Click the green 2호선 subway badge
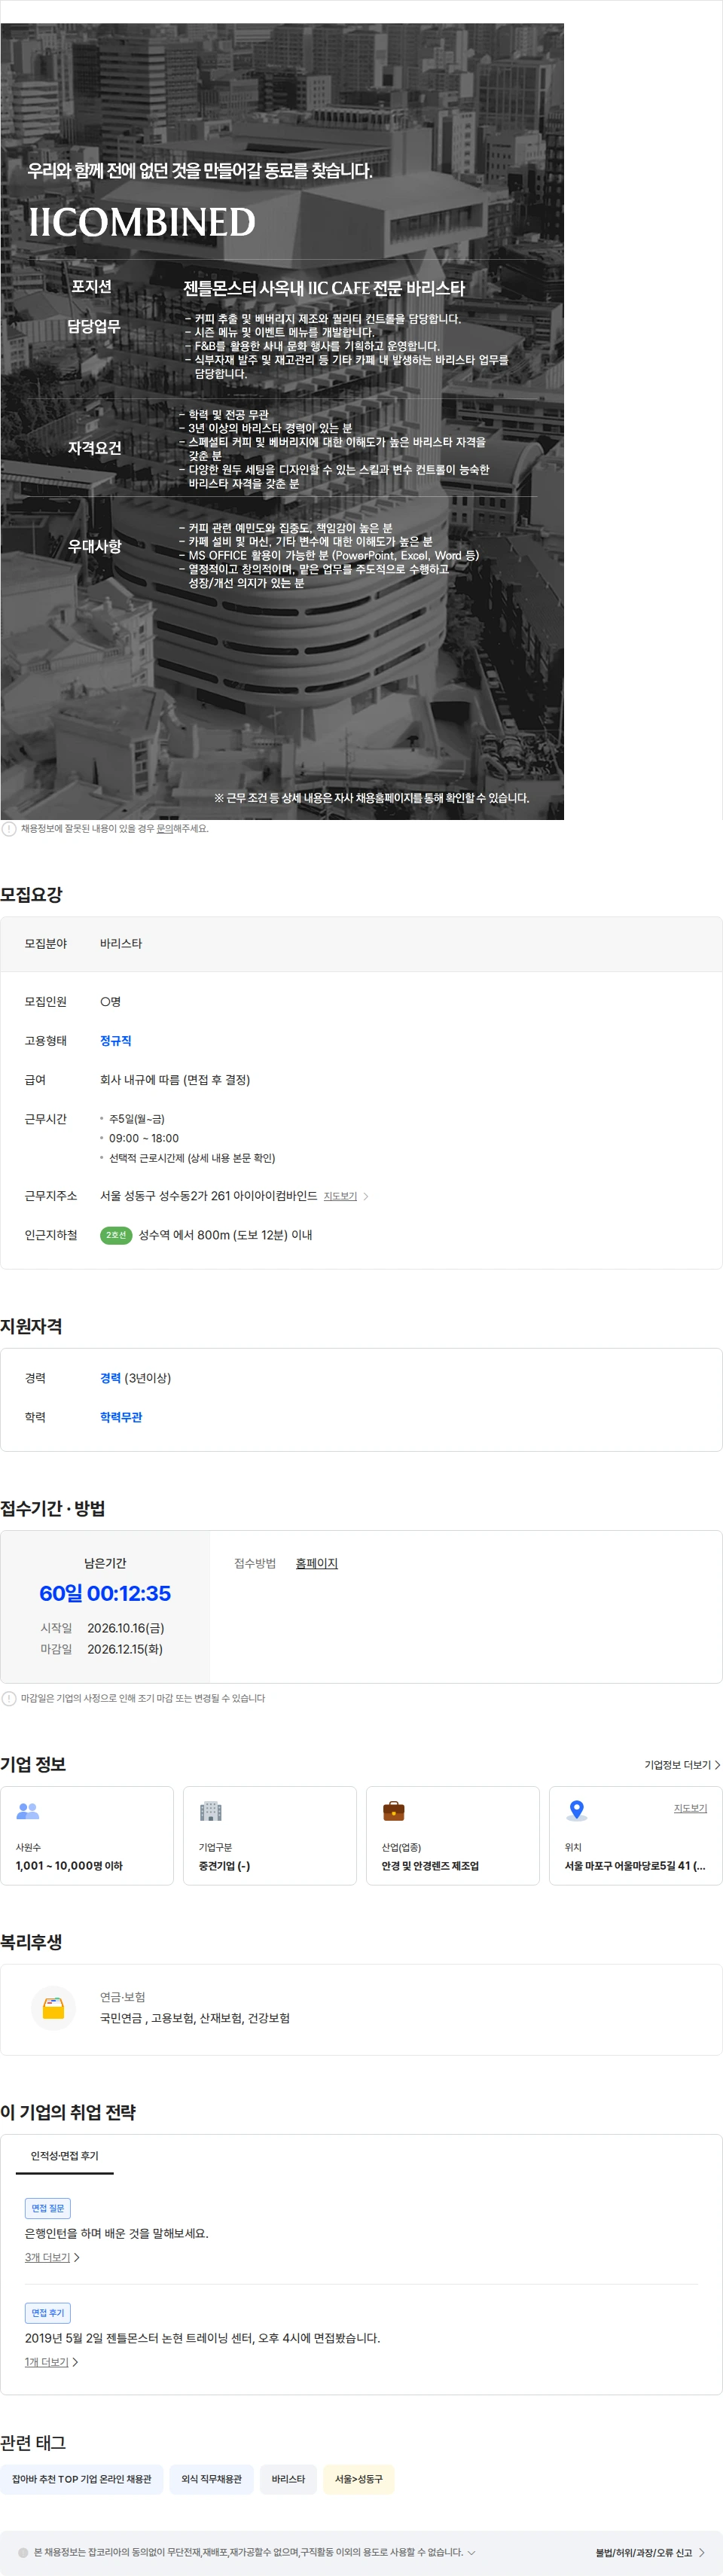The image size is (723, 2576). [116, 1235]
